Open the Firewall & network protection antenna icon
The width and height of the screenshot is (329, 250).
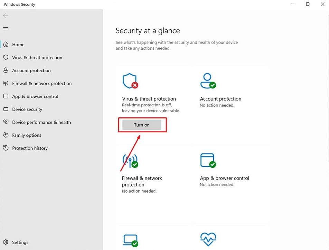6,83
